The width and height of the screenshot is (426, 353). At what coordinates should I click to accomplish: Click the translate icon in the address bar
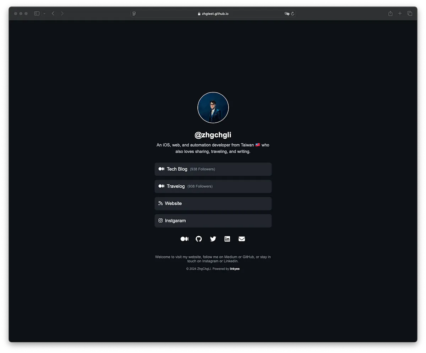[x=287, y=14]
